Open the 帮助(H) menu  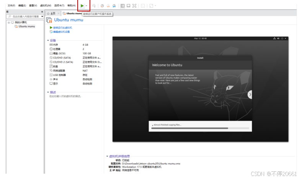pos(72,6)
